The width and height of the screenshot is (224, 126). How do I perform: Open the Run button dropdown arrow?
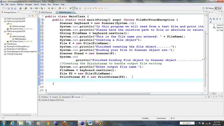point(39,8)
